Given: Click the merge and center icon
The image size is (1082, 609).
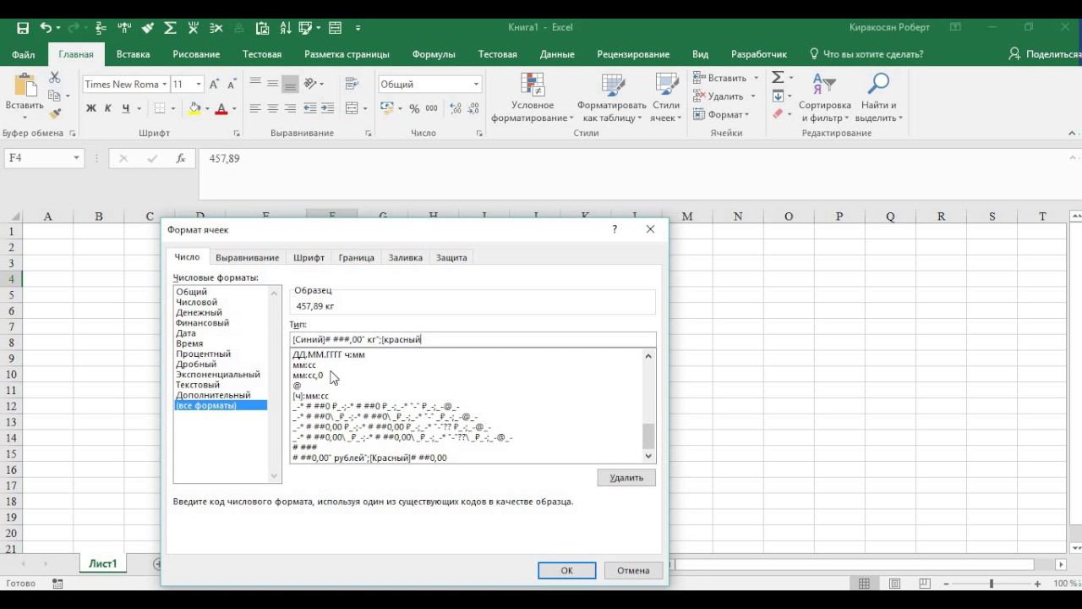Looking at the screenshot, I should coord(352,108).
